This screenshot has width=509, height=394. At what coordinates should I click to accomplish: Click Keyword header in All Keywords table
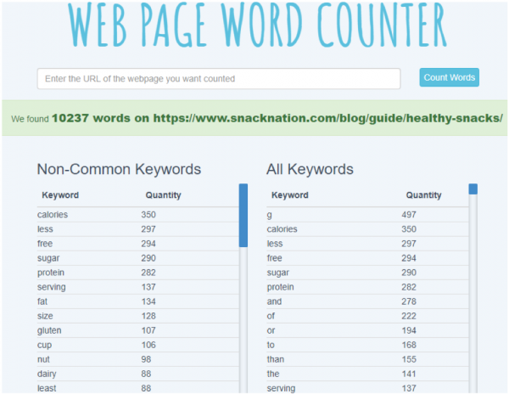(x=290, y=195)
